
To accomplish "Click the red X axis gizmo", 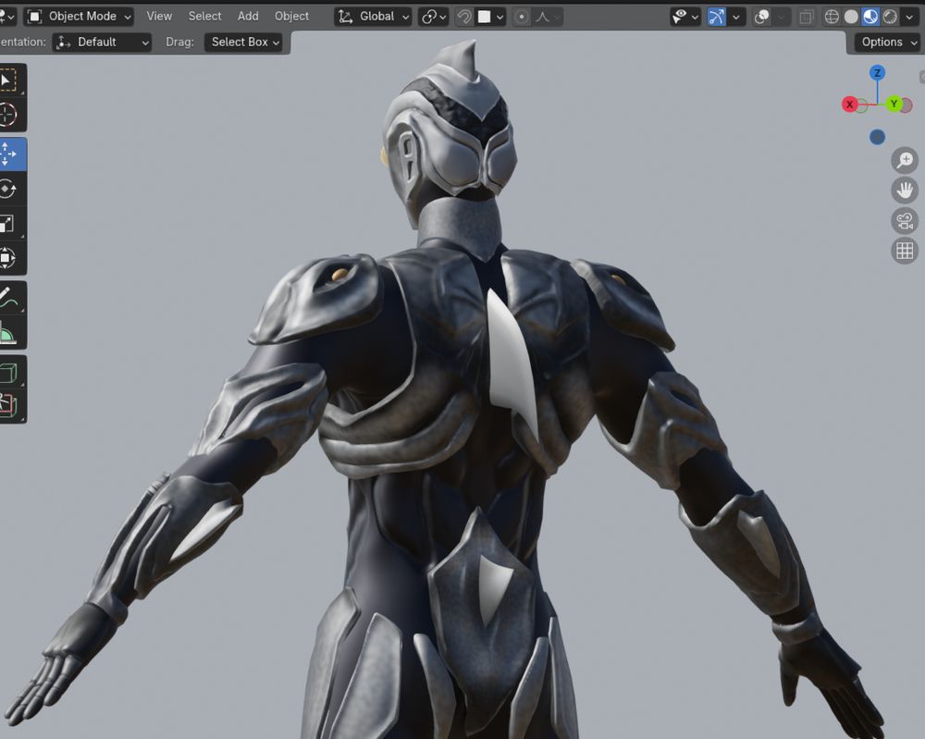I will click(x=849, y=105).
